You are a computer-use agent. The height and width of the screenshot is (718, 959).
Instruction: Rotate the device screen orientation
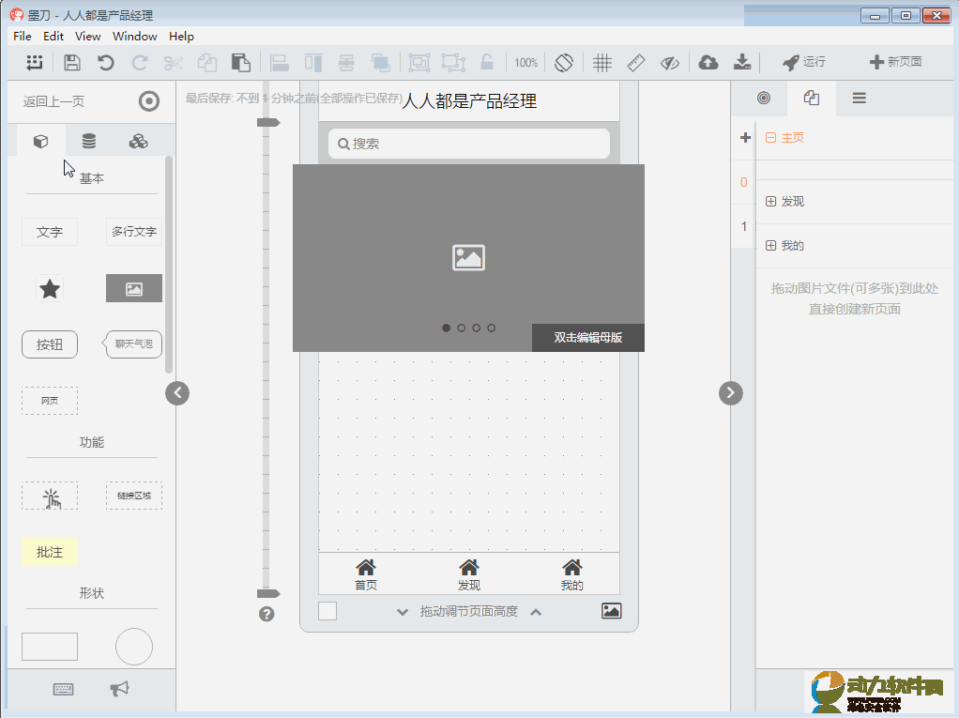[x=564, y=62]
